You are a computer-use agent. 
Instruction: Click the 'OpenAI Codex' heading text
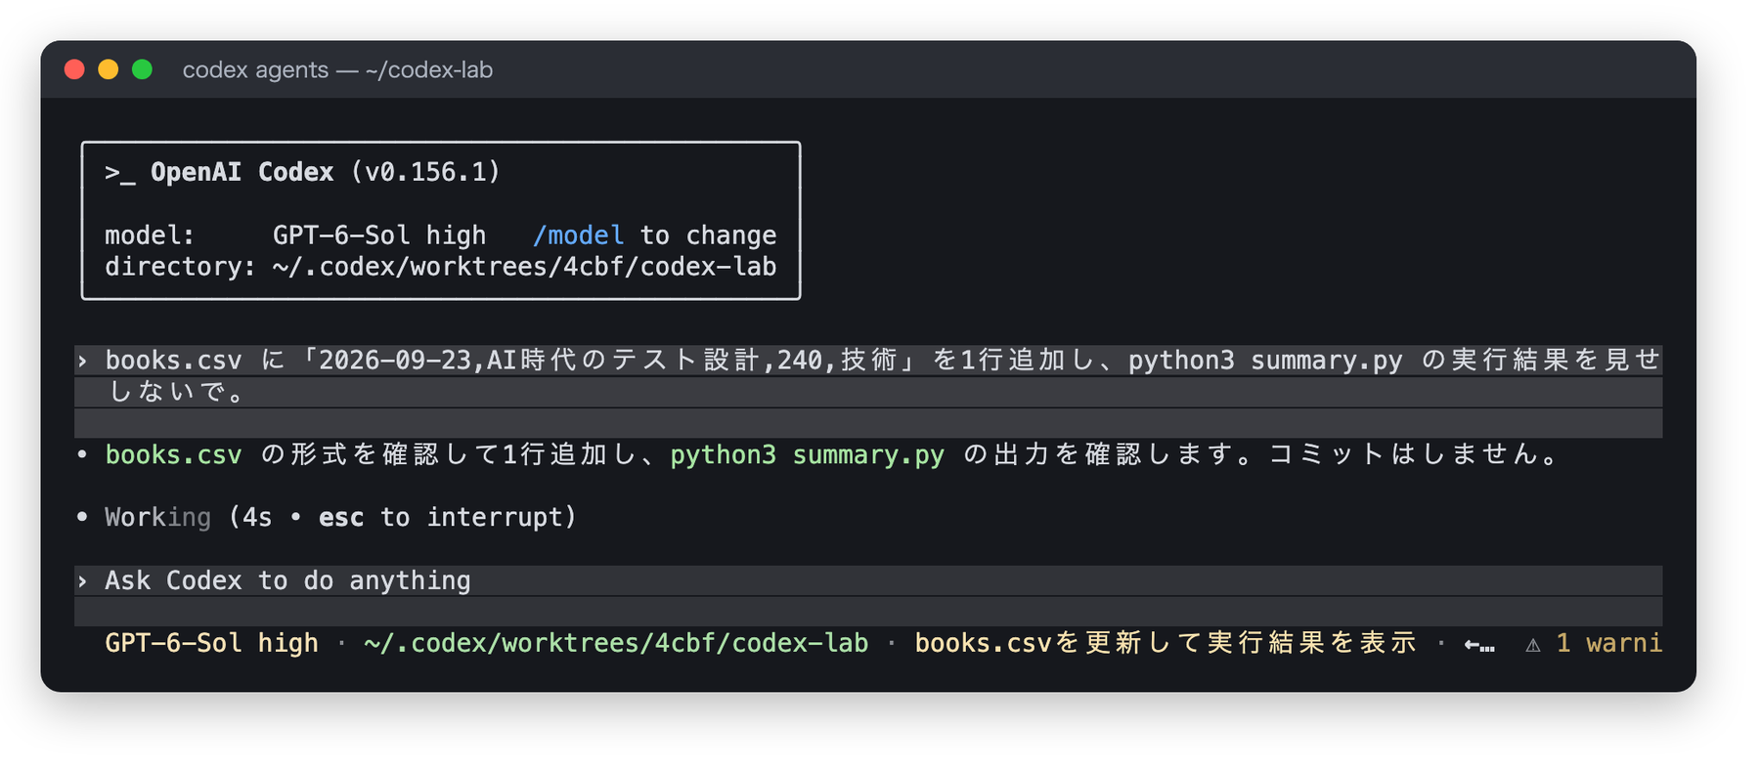point(242,173)
